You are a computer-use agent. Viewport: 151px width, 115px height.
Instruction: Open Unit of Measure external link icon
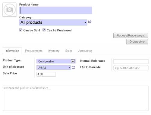pyautogui.click(x=73, y=67)
